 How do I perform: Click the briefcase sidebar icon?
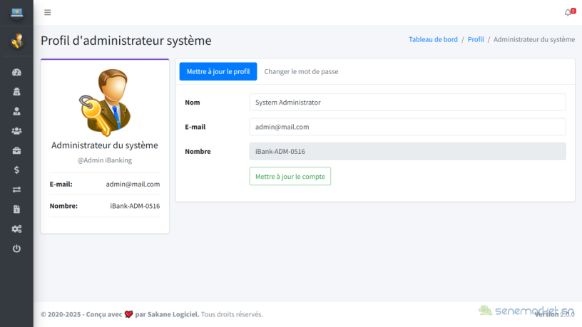point(16,150)
